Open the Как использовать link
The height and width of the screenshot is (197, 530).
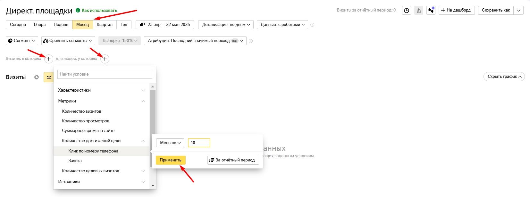pyautogui.click(x=99, y=10)
